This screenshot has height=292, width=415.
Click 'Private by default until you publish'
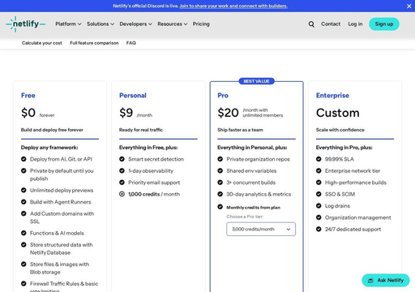pos(62,174)
